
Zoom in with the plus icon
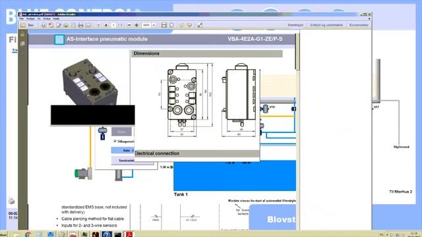coord(136,25)
